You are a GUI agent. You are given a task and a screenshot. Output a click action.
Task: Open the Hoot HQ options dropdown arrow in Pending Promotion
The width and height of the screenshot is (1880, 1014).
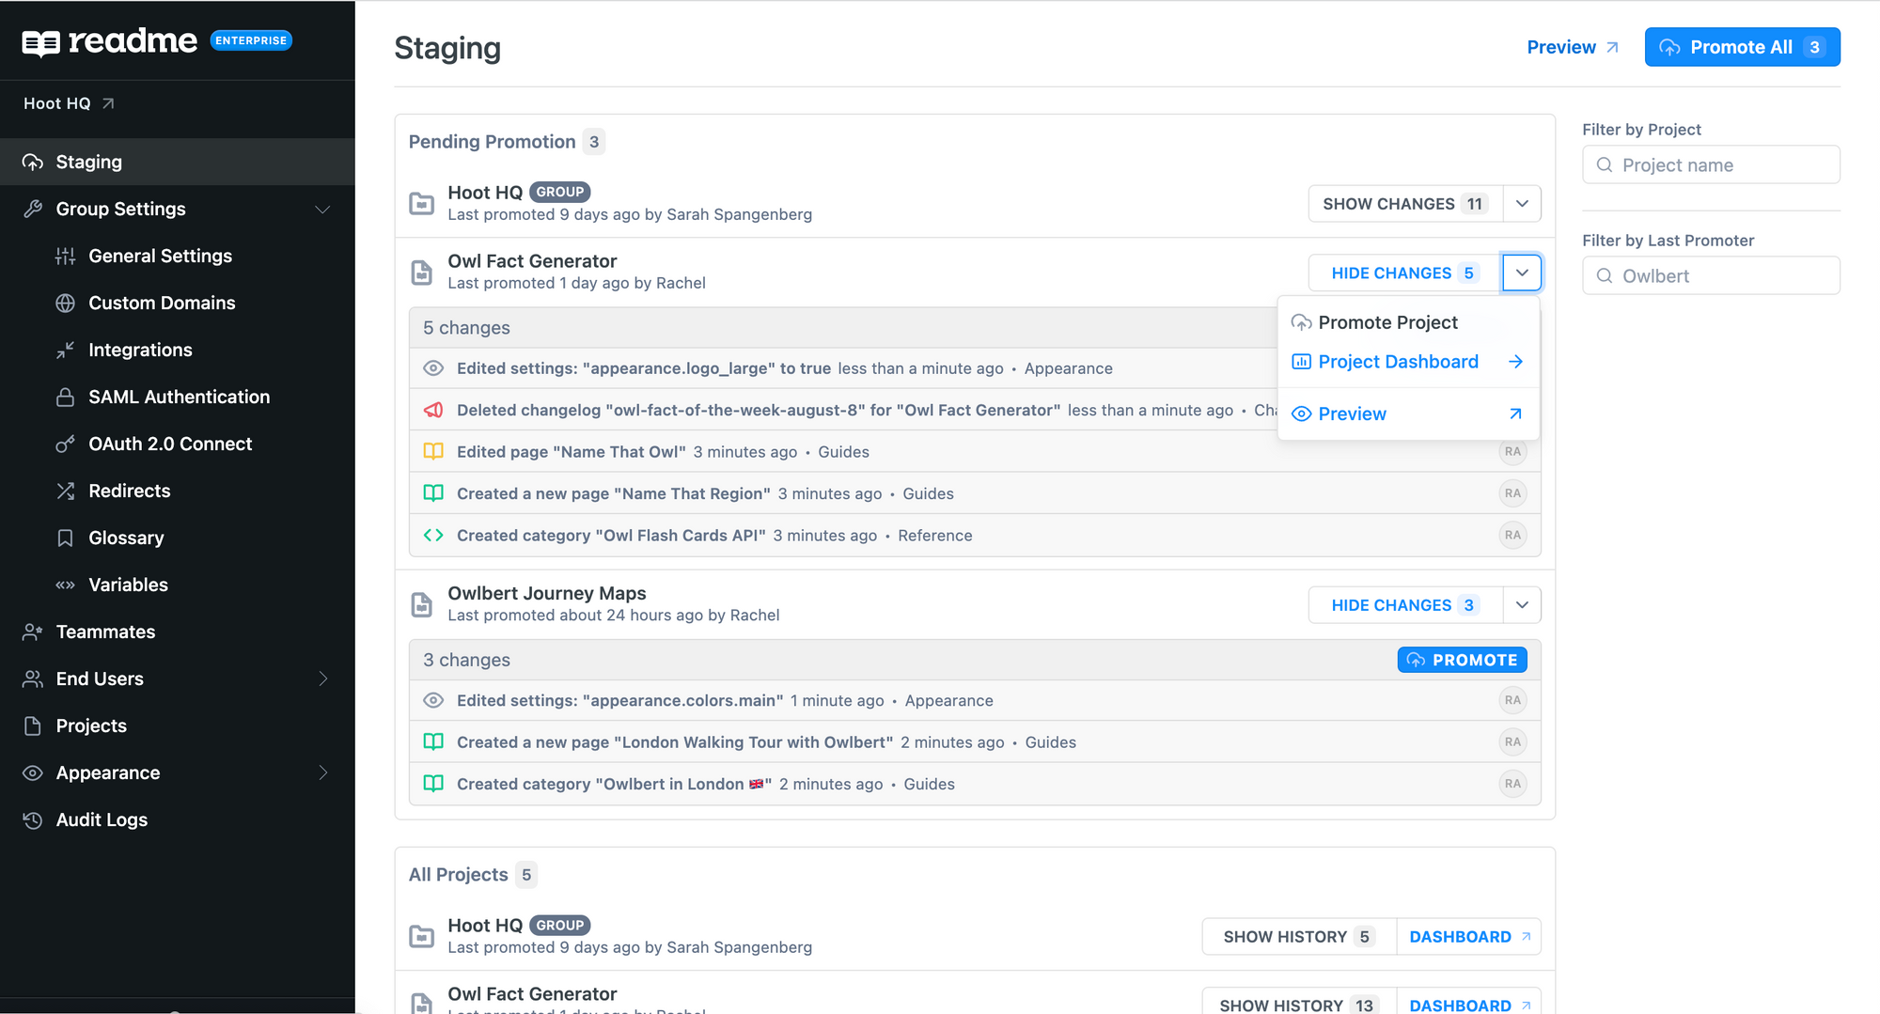(x=1522, y=204)
